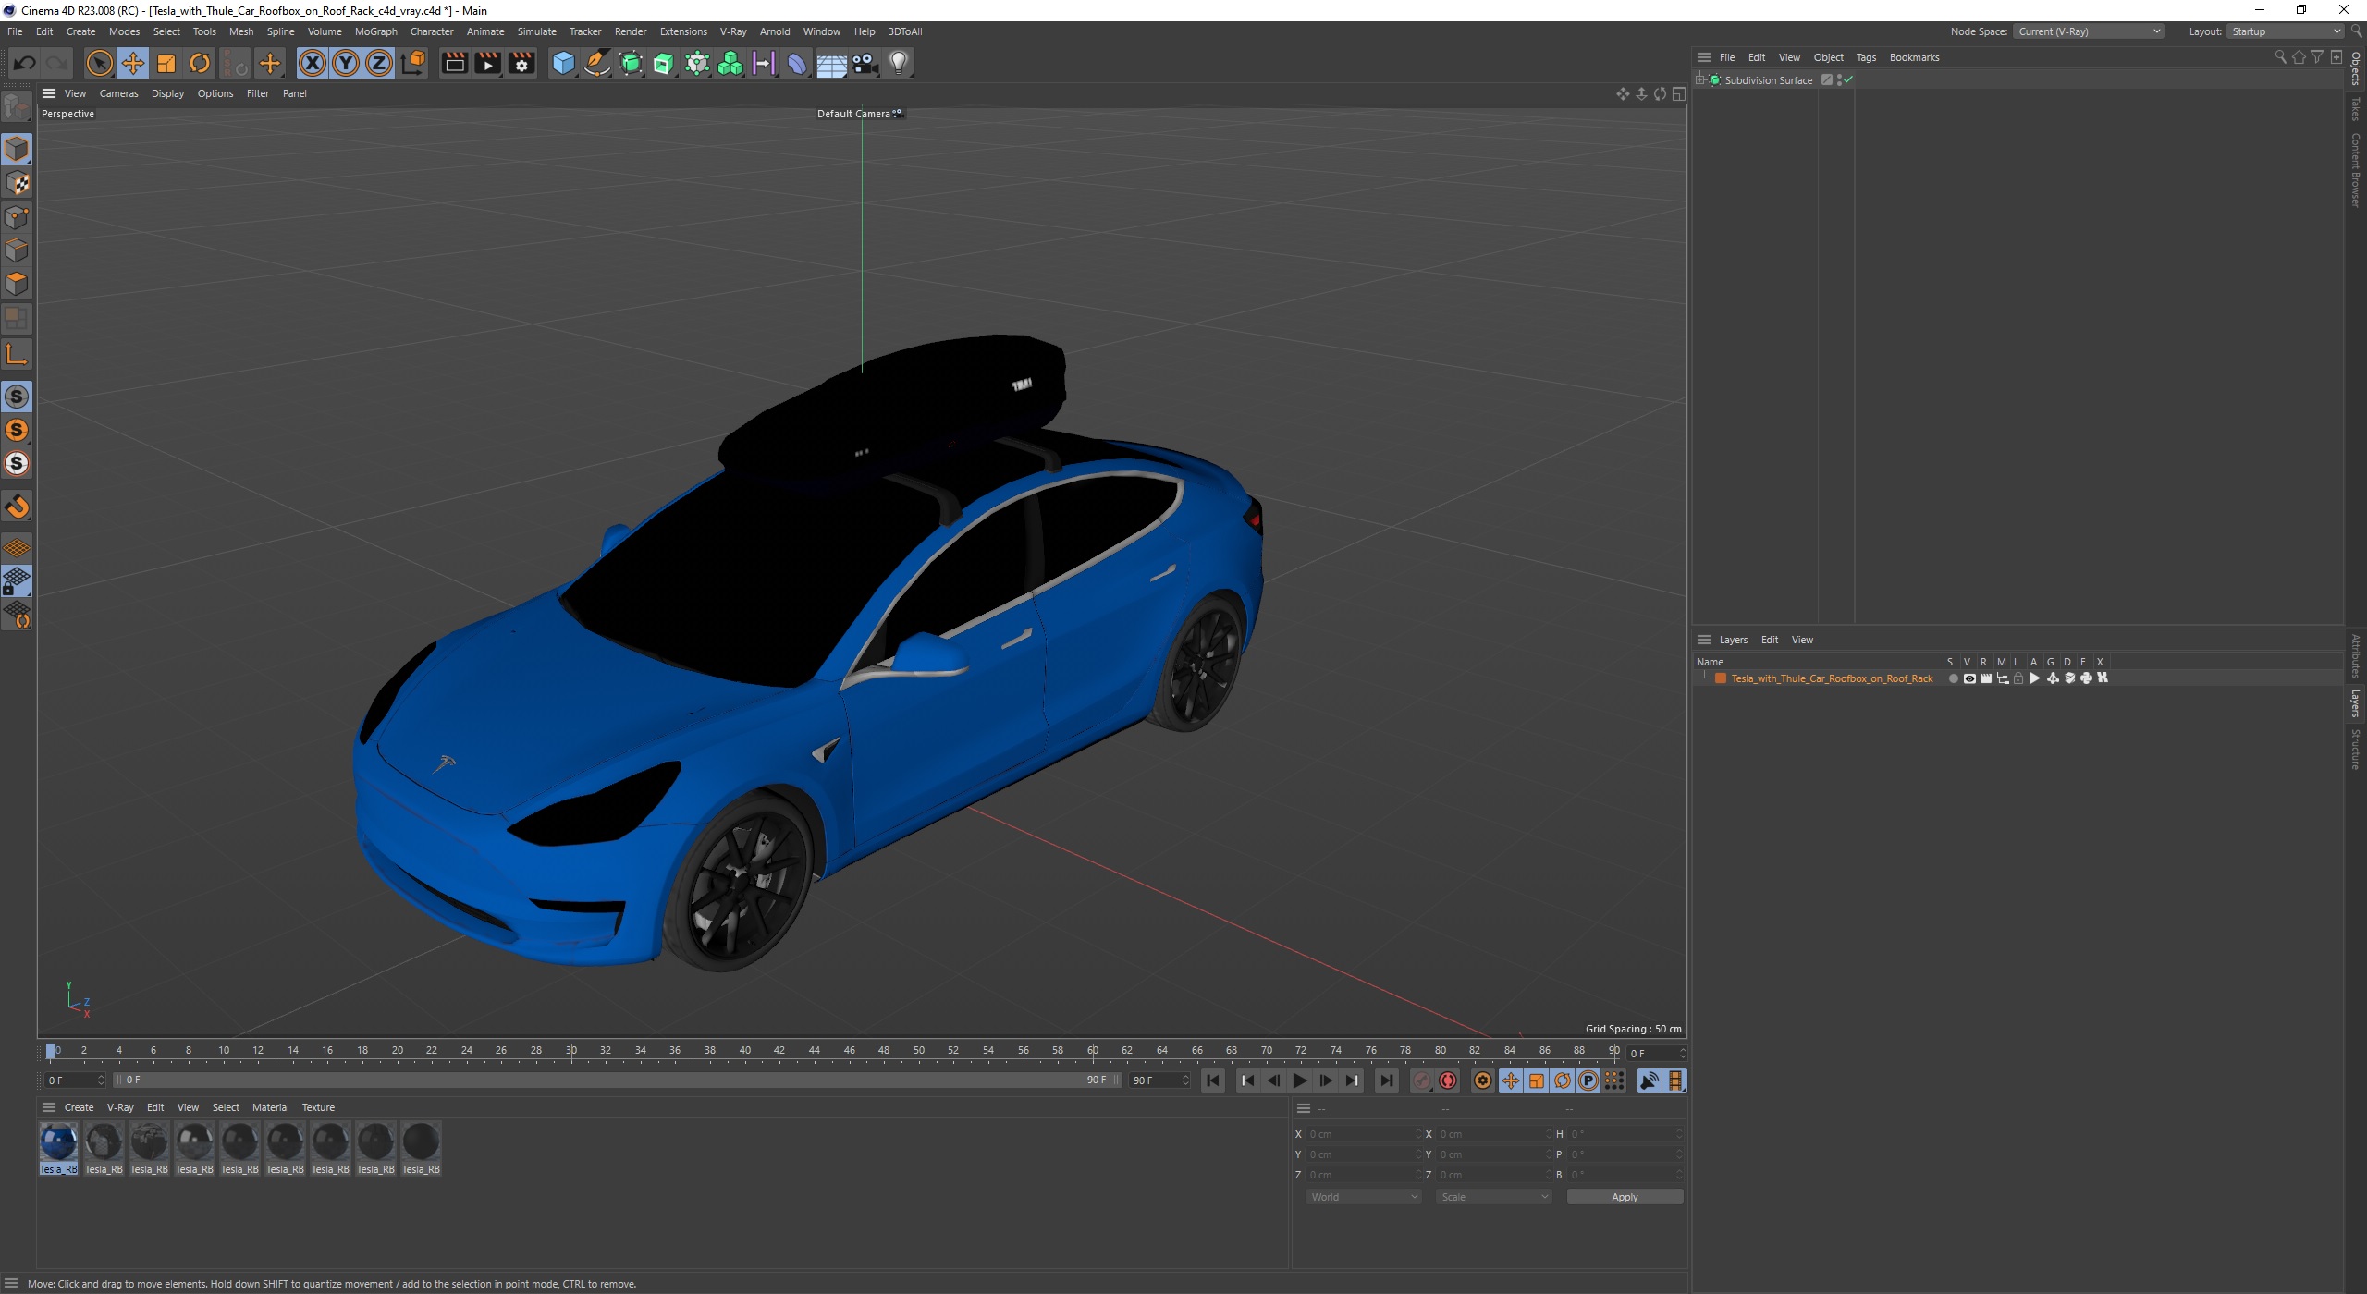Open the Simulate menu

[536, 31]
